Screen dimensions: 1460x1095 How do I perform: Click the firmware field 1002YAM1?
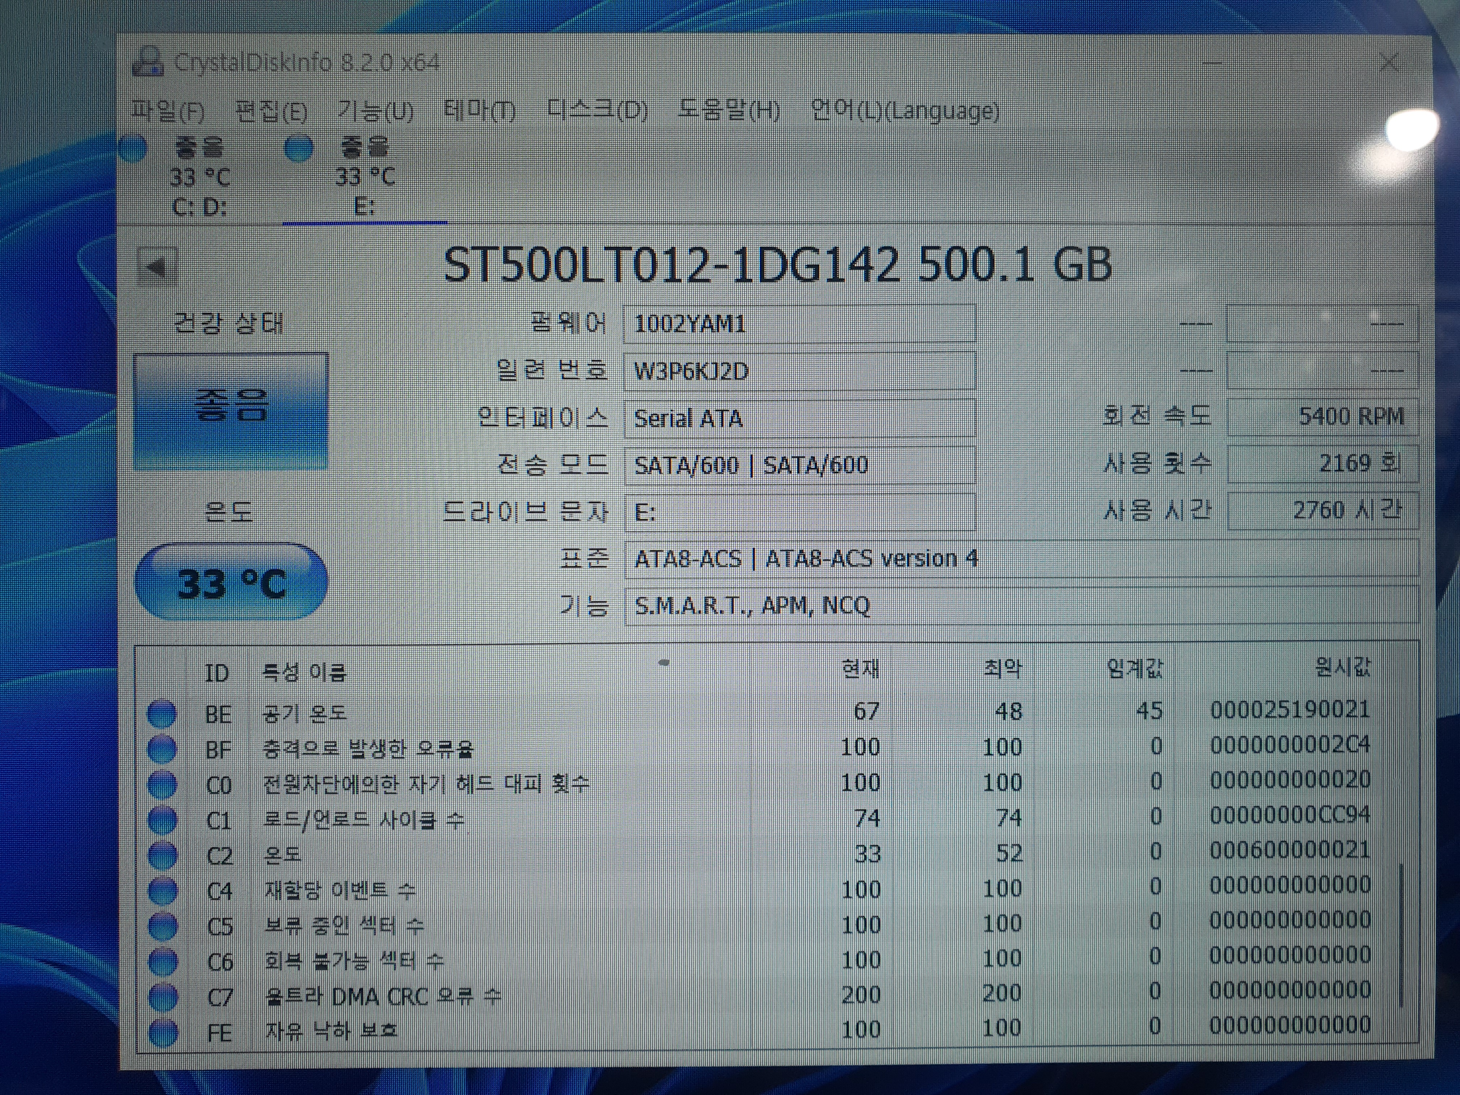[799, 323]
